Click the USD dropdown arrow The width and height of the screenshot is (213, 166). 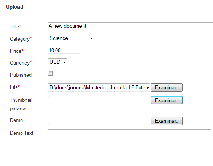click(x=64, y=62)
